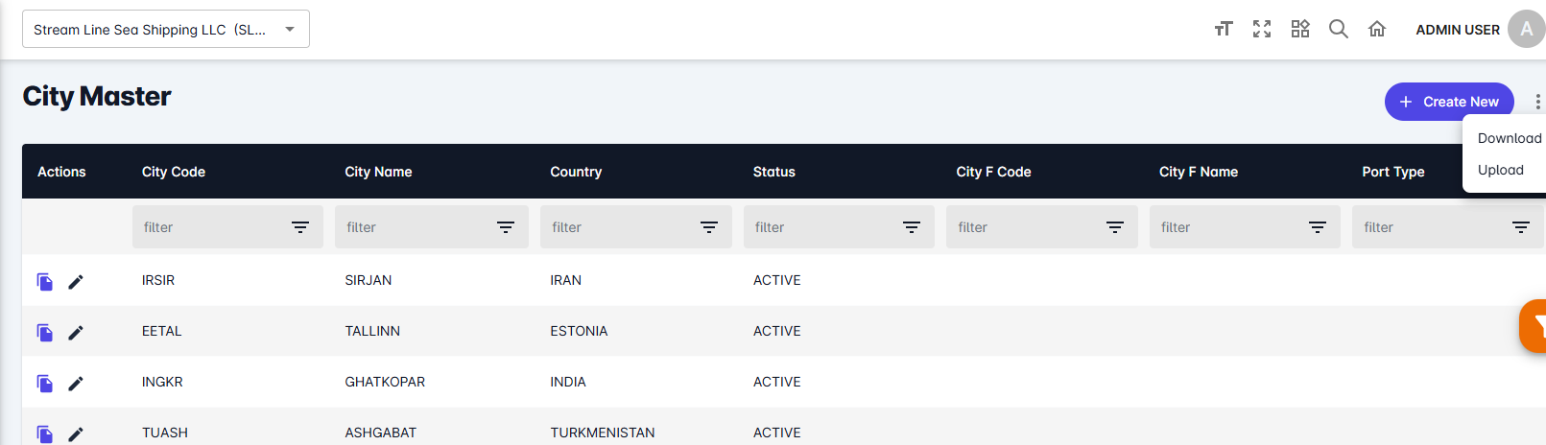This screenshot has height=445, width=1546.
Task: Select Download from the options menu
Action: (x=1509, y=138)
